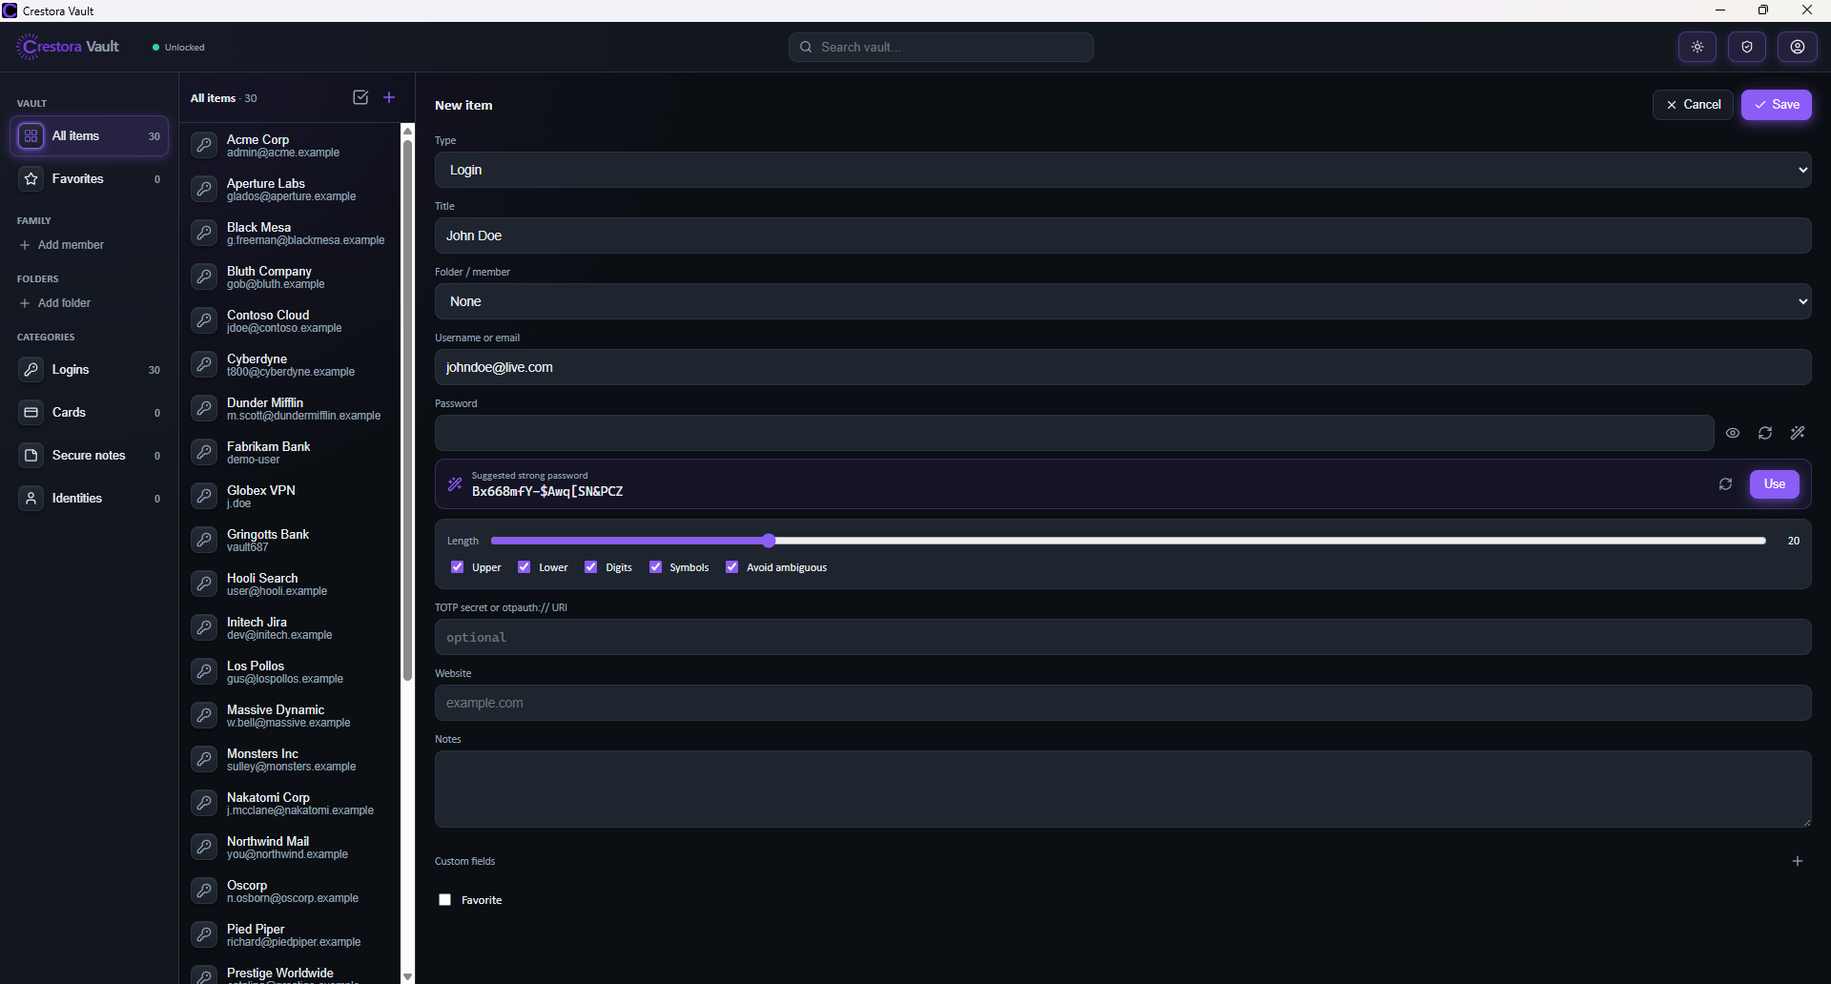
Task: Click the Identities person icon
Action: [x=31, y=499]
